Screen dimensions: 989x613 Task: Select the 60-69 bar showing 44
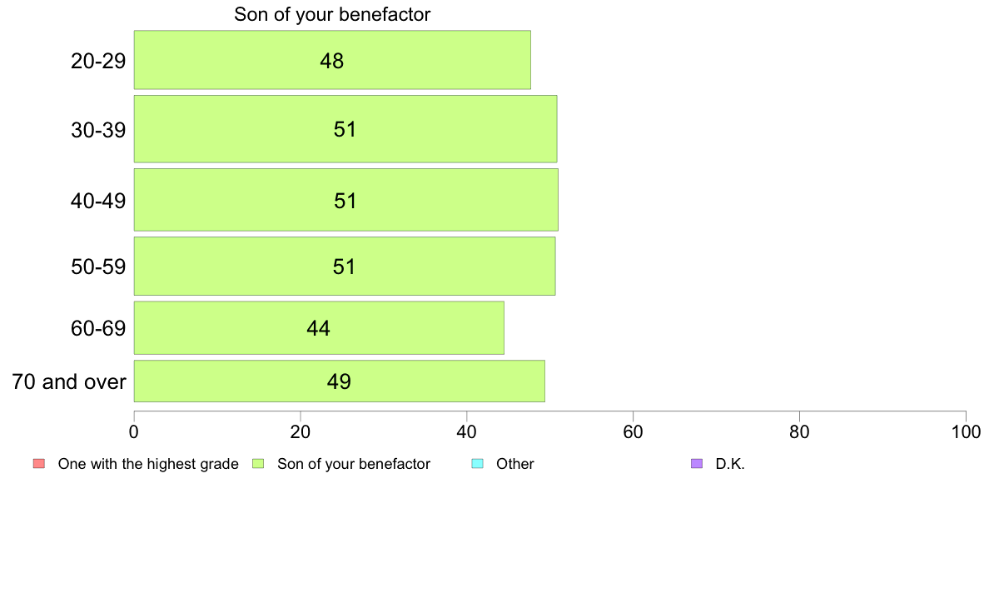tap(319, 328)
